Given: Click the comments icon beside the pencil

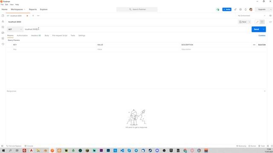Looking at the screenshot, I should [262, 22].
